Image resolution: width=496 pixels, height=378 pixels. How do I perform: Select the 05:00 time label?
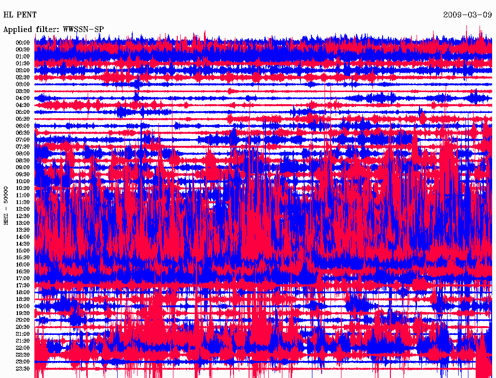23,112
